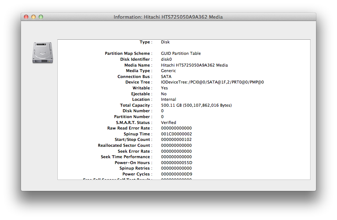Zoom the window using the green button
Viewport: 337px width, 220px height.
pos(41,17)
